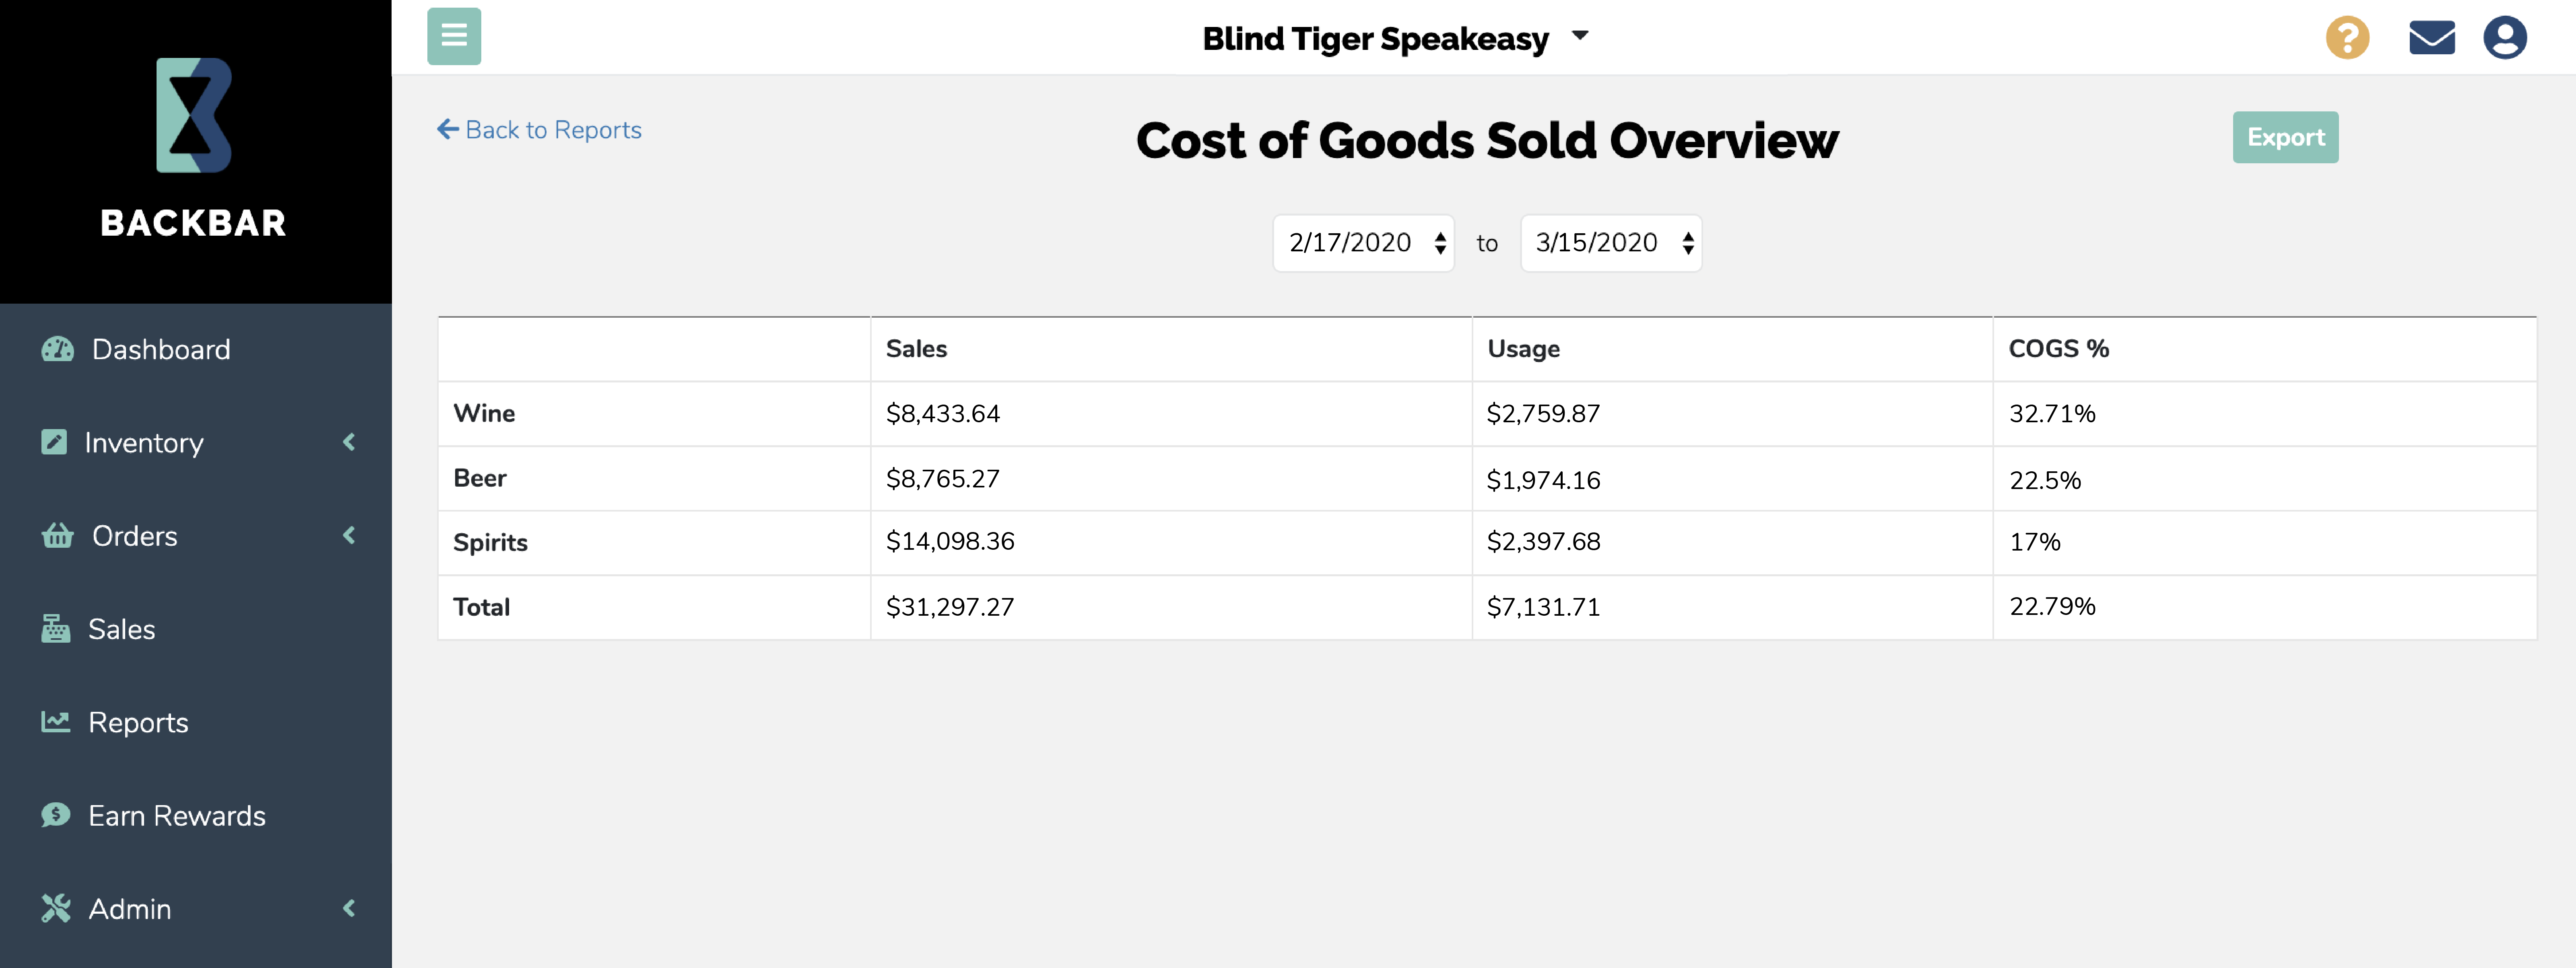Open the Dashboard from the sidebar
Image resolution: width=2576 pixels, height=968 pixels.
tap(160, 349)
